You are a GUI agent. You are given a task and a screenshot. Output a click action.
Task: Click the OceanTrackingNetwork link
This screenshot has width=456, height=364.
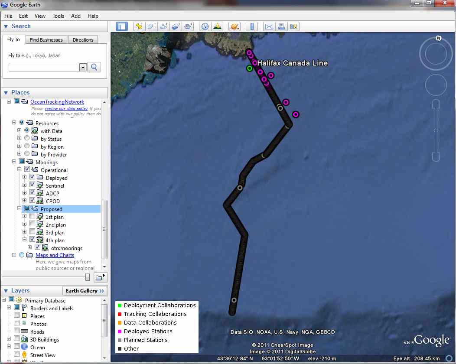click(x=57, y=102)
